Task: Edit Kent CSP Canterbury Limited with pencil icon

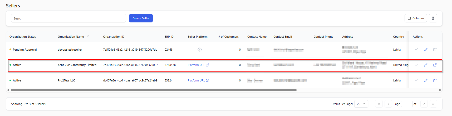Action: (x=426, y=65)
